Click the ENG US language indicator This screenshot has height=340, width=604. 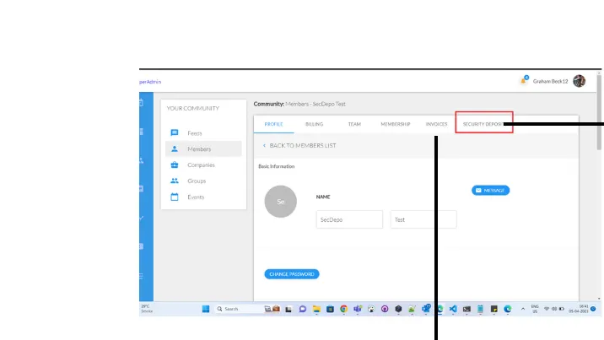coord(535,309)
